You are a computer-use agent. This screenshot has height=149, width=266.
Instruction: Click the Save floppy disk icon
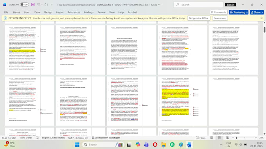33,5
